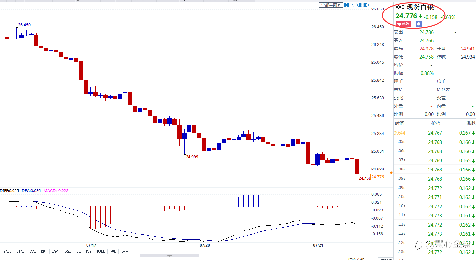476x260 pixels.
Task: Click the -0.158 price change value
Action: [431, 17]
